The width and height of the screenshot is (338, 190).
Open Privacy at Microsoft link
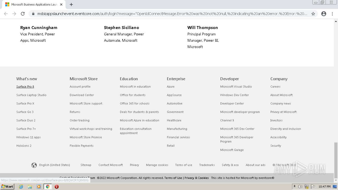(283, 112)
